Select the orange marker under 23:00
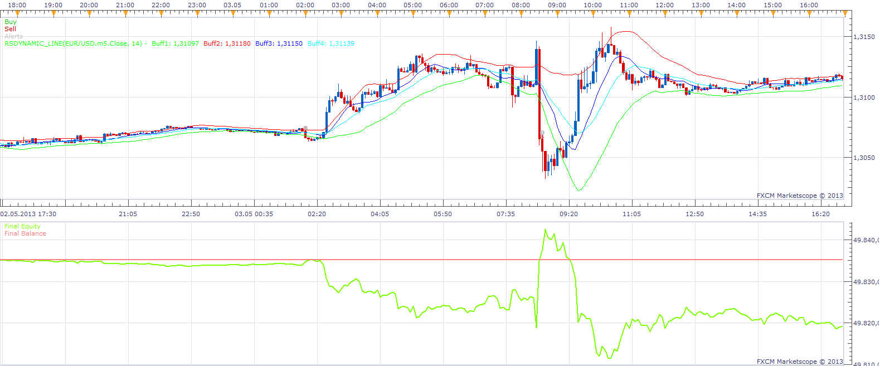The image size is (880, 366). point(197,13)
